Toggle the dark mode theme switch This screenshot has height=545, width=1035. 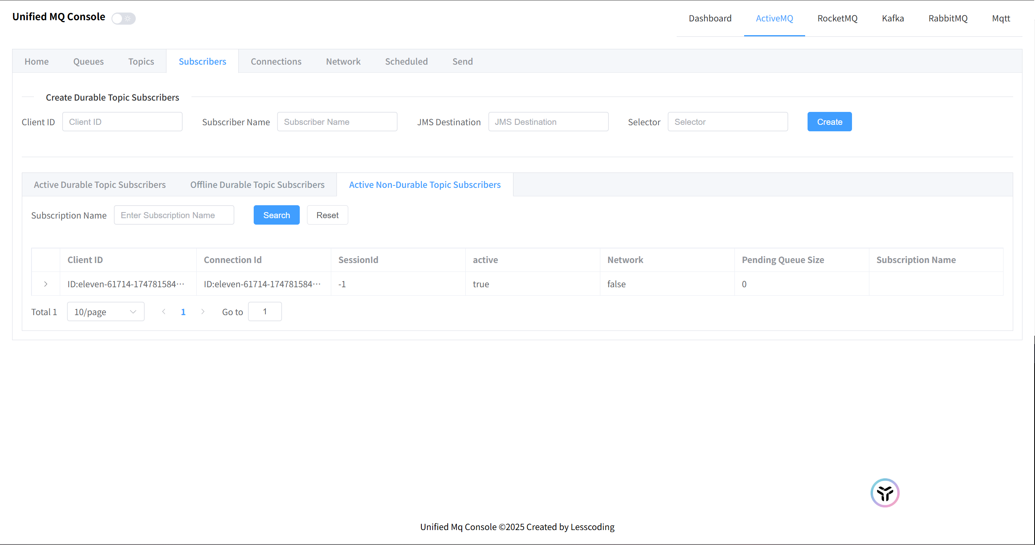[x=124, y=19]
